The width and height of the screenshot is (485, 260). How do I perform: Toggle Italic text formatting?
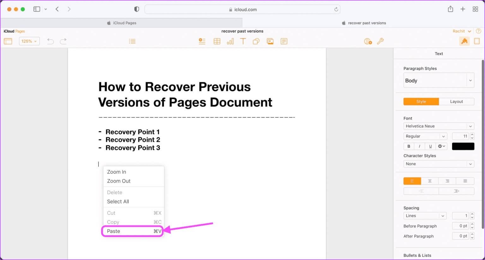tap(420, 146)
